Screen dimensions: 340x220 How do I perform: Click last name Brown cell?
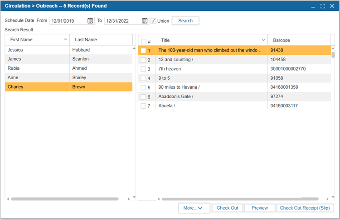click(101, 87)
